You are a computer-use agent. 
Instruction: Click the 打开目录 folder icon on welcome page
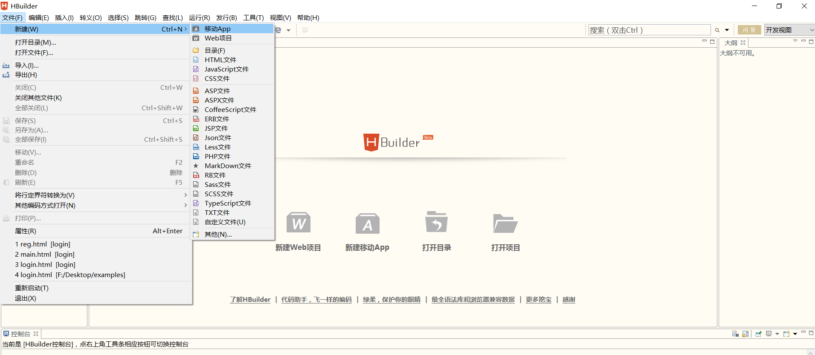tap(436, 221)
